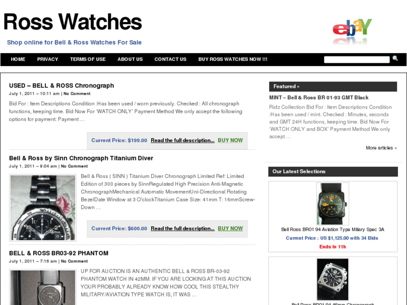The width and height of the screenshot is (407, 305).
Task: Click the search magnifier icon
Action: pyautogui.click(x=395, y=58)
